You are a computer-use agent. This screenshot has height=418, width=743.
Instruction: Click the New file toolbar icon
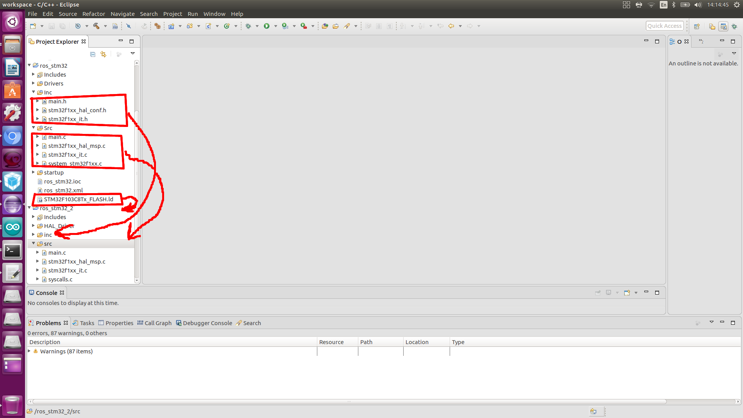click(x=33, y=26)
